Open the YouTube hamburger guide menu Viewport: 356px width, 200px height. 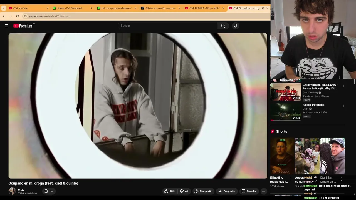pyautogui.click(x=7, y=26)
